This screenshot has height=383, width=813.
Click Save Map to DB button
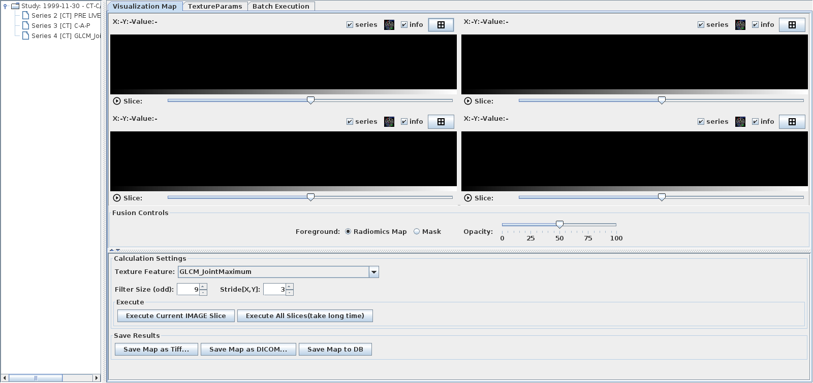[x=335, y=349]
